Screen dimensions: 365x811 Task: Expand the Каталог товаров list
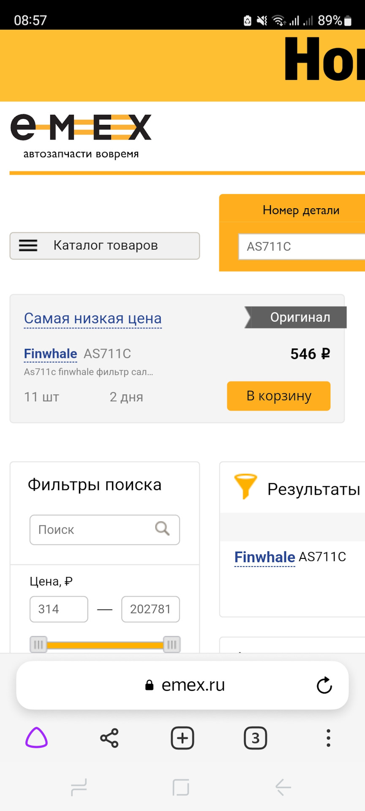tap(105, 245)
